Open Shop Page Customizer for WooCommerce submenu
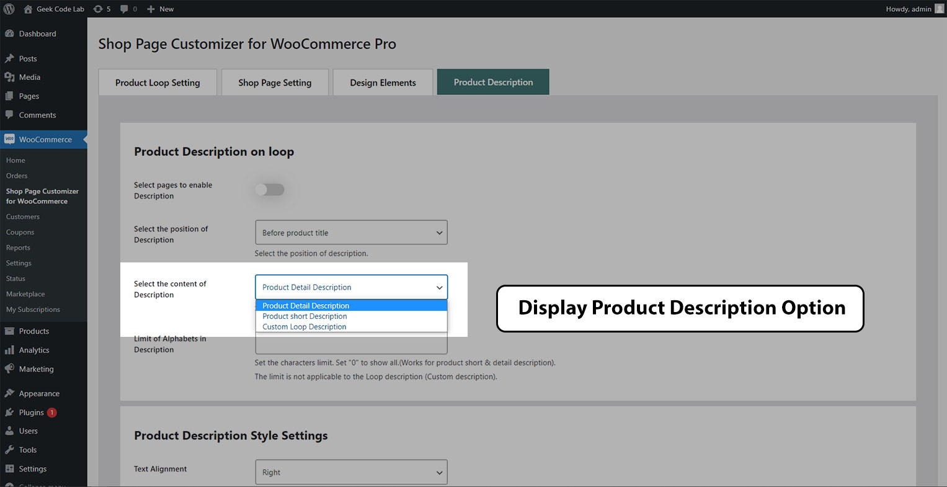This screenshot has height=487, width=947. [x=42, y=196]
